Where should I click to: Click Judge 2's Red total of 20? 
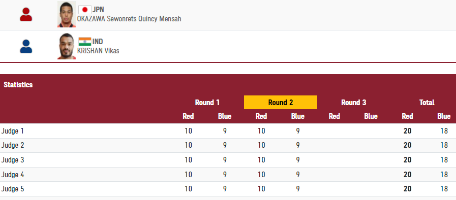click(x=407, y=145)
